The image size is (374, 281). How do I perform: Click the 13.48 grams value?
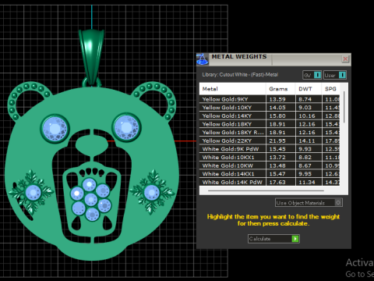click(277, 166)
